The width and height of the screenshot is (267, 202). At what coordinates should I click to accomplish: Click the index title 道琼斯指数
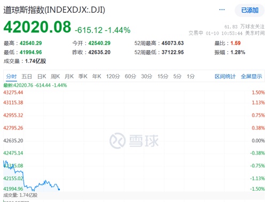pyautogui.click(x=23, y=10)
